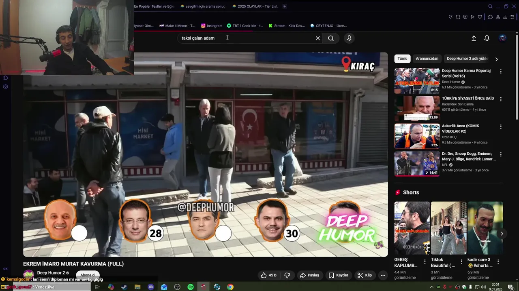Create a clip with Klip button
This screenshot has width=519, height=291.
coord(364,275)
